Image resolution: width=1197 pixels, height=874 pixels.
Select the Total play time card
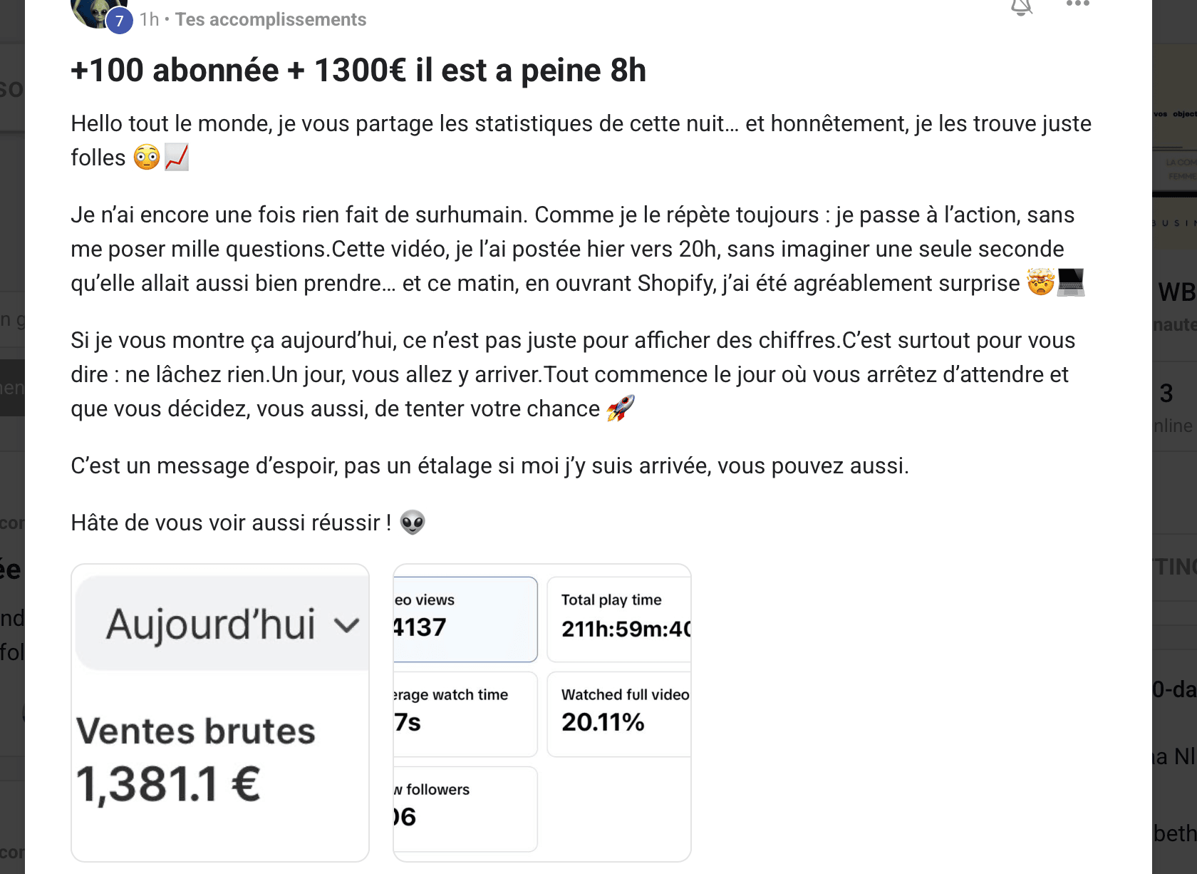pyautogui.click(x=618, y=619)
